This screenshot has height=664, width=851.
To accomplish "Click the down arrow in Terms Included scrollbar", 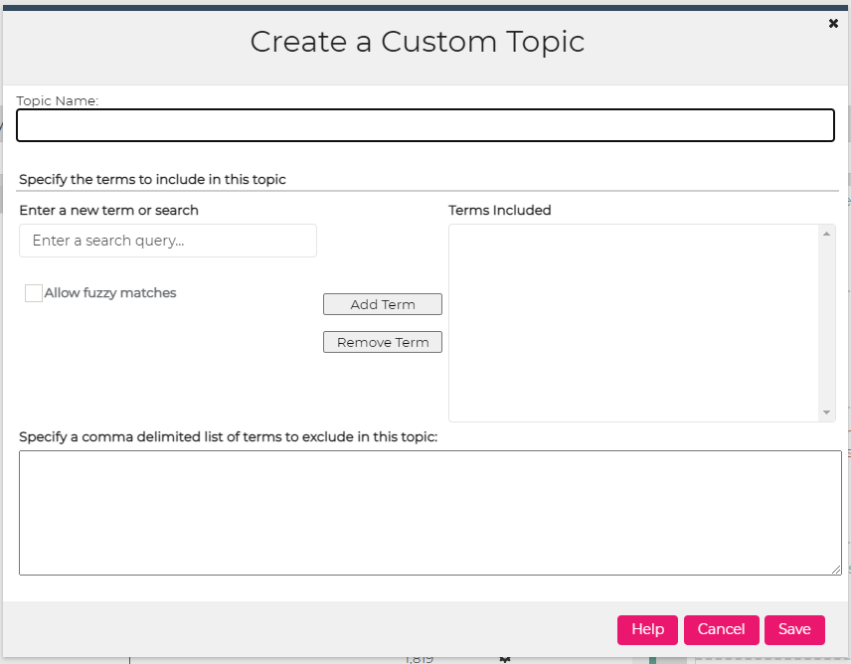I will [x=826, y=413].
